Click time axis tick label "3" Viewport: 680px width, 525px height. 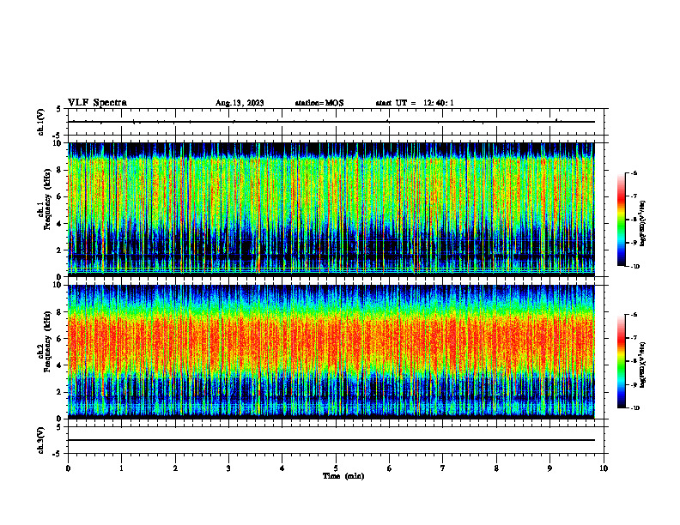tap(228, 468)
